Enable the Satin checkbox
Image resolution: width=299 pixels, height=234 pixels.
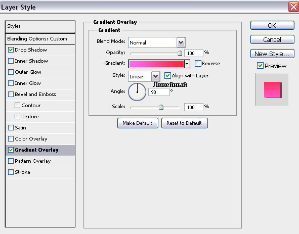(x=11, y=128)
